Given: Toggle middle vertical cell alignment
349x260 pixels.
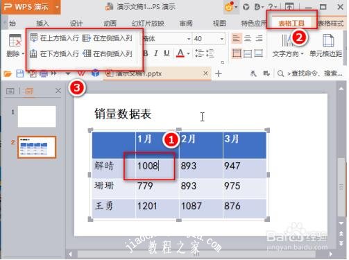Looking at the screenshot, I should tap(248, 53).
